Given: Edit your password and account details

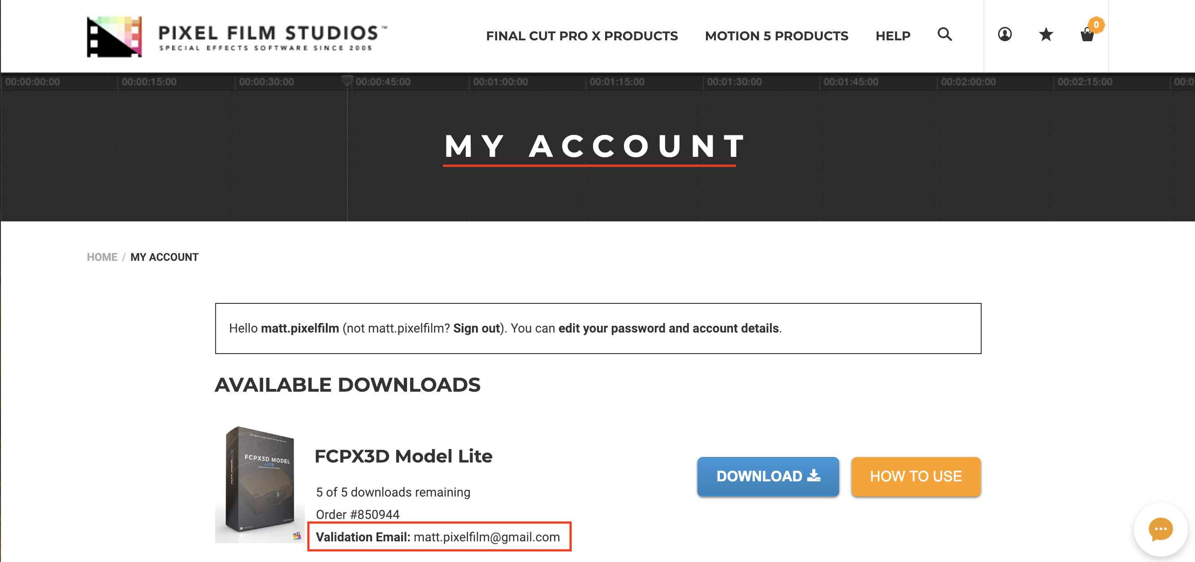Looking at the screenshot, I should [668, 329].
